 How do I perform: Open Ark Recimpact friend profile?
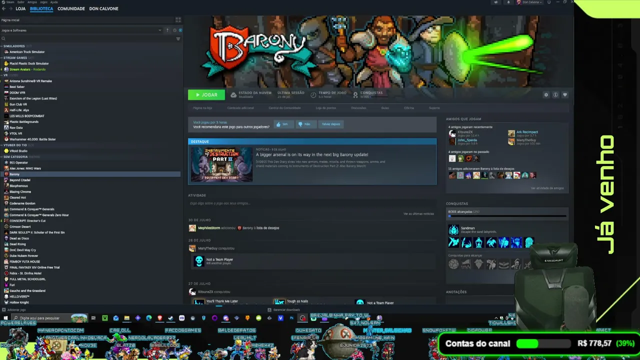pyautogui.click(x=527, y=132)
